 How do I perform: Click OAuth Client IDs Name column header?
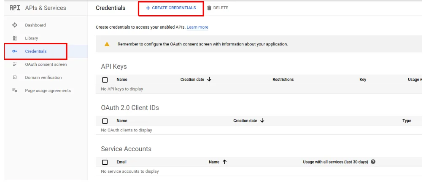tap(122, 121)
